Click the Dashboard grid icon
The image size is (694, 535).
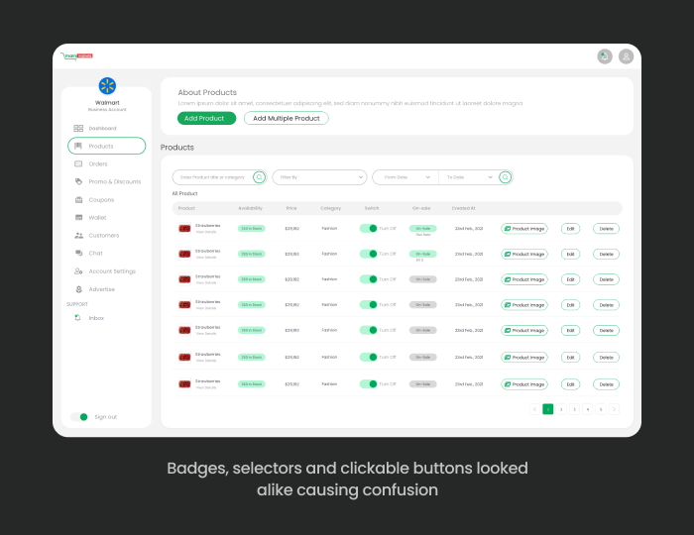point(78,128)
